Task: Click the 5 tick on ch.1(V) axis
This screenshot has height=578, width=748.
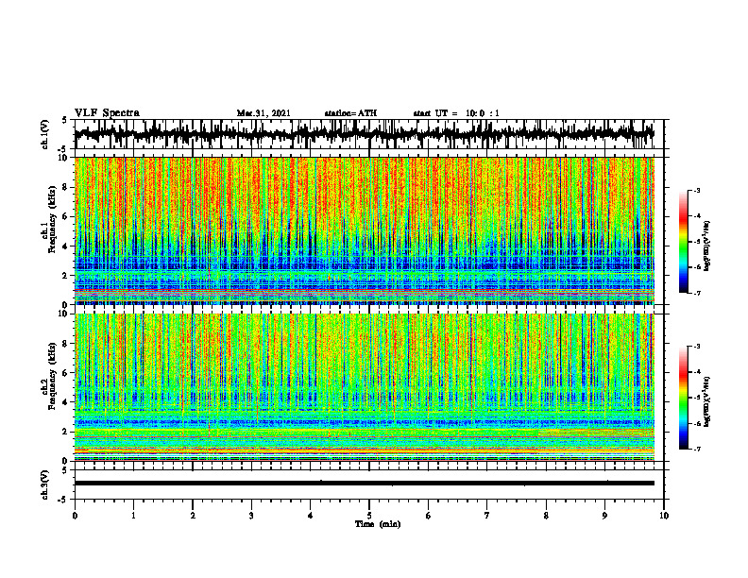Action: point(65,120)
